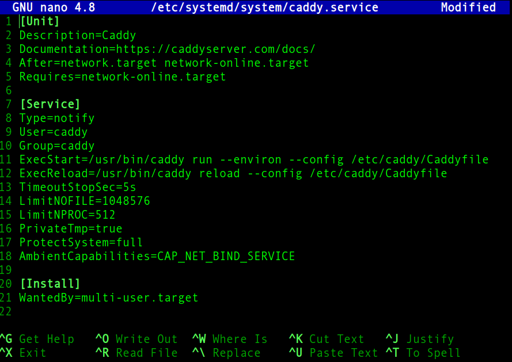Click the ^K key hint
This screenshot has width=512, height=362.
pyautogui.click(x=296, y=339)
